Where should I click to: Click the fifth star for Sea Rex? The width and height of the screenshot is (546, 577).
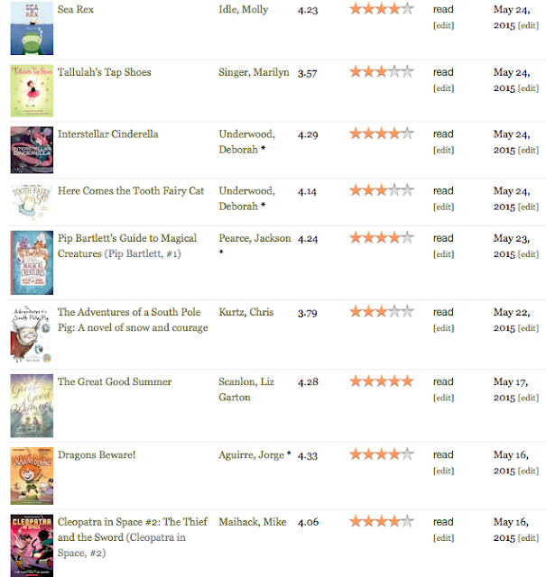point(408,8)
